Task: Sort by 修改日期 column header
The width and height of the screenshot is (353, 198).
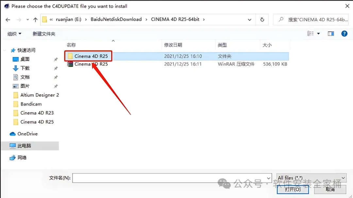Action: [x=173, y=45]
